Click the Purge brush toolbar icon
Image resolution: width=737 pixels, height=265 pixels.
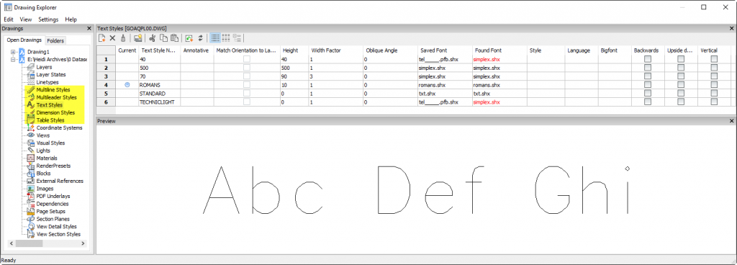click(x=122, y=38)
